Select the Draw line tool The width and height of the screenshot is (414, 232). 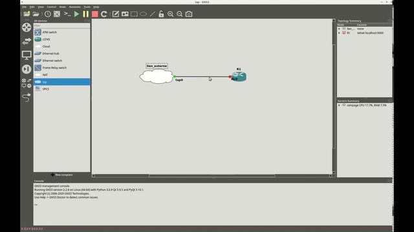[x=153, y=14]
